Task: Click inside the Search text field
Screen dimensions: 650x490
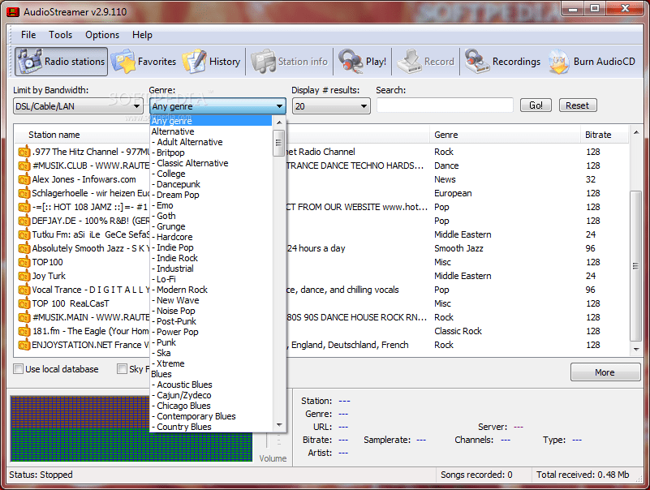Action: (445, 105)
